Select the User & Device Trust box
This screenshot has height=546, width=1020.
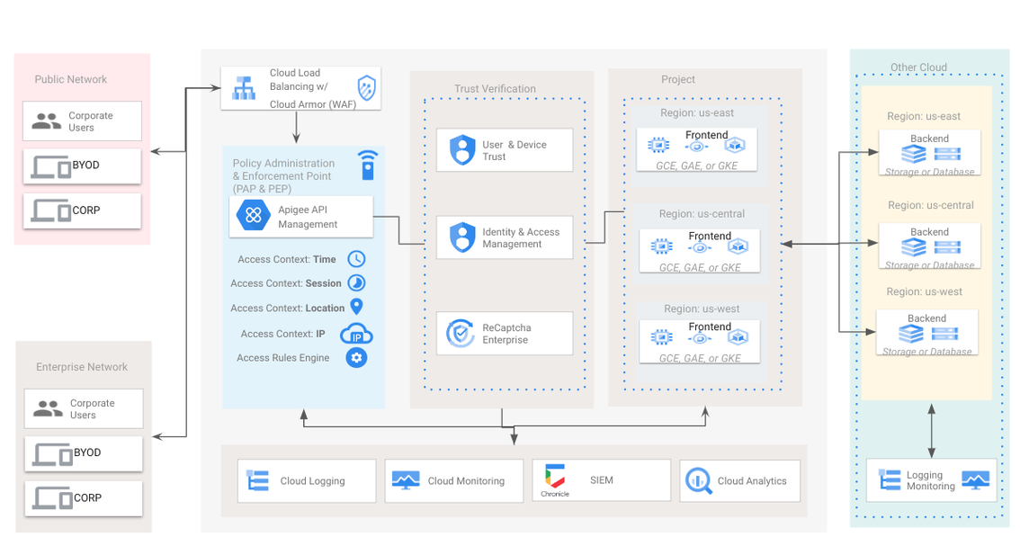(x=505, y=149)
